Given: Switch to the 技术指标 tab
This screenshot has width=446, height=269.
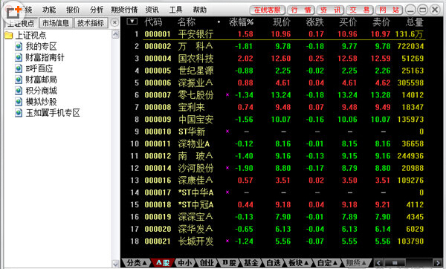Looking at the screenshot, I should click(x=91, y=23).
